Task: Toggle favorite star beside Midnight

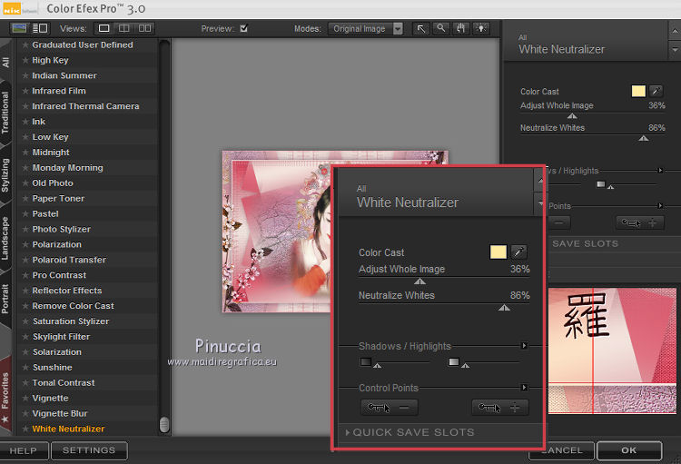Action: [25, 153]
